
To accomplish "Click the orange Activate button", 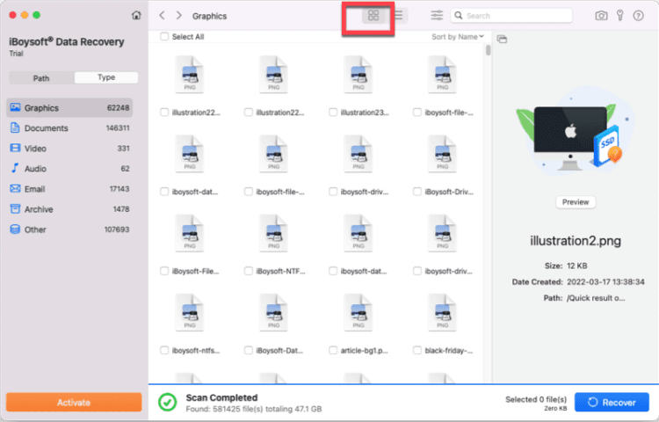I will click(74, 402).
